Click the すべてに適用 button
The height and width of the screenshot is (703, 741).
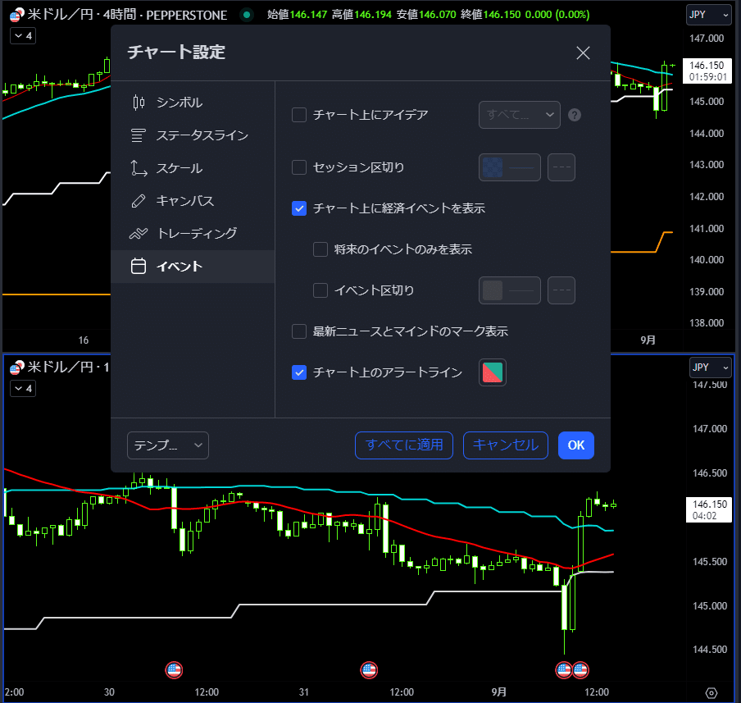(404, 445)
